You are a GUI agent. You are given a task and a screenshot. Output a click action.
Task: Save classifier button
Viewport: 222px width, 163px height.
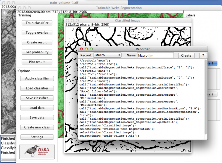(x=37, y=98)
